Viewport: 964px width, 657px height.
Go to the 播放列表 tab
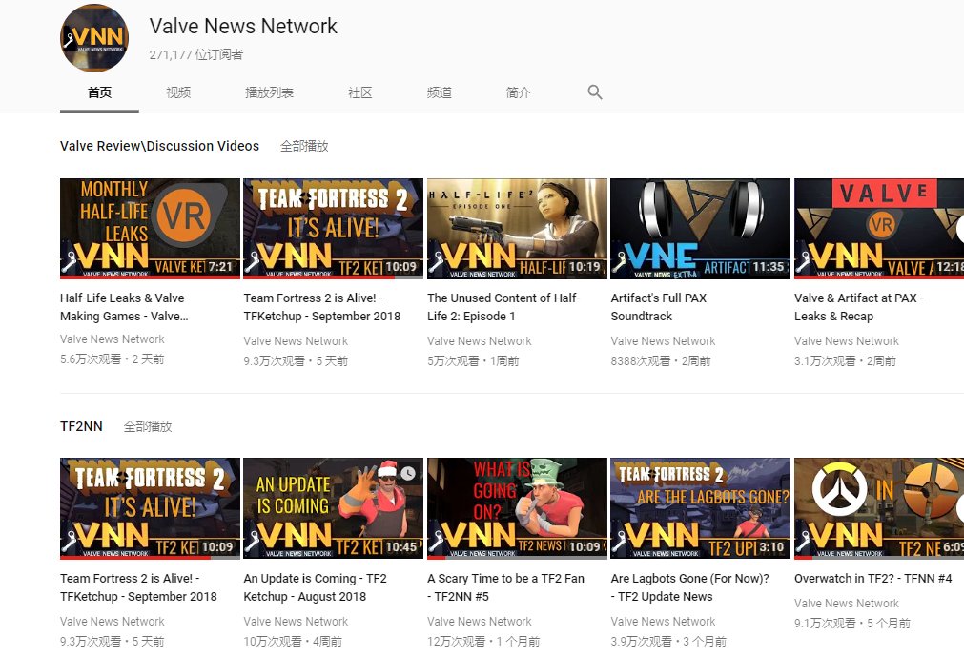pos(269,92)
